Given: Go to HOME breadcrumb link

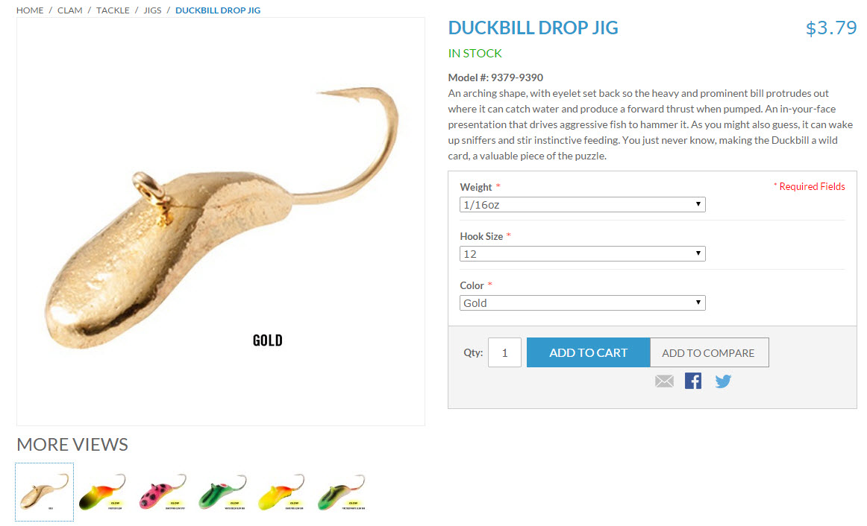Looking at the screenshot, I should tap(30, 10).
